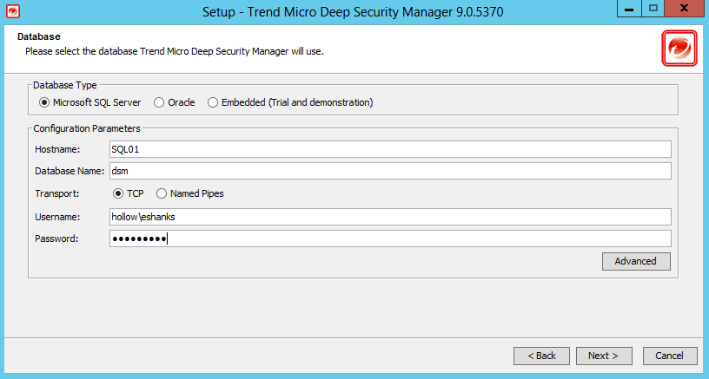The image size is (709, 379).
Task: Click the Database Type group title
Action: tap(65, 85)
